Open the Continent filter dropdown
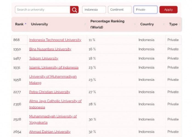Viewport: 192px width, 137px height. [120, 10]
